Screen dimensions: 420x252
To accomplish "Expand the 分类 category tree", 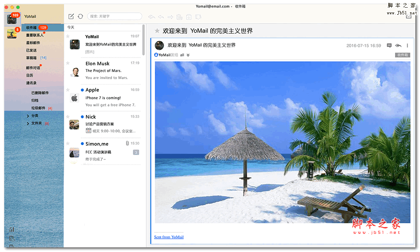I will coord(28,116).
